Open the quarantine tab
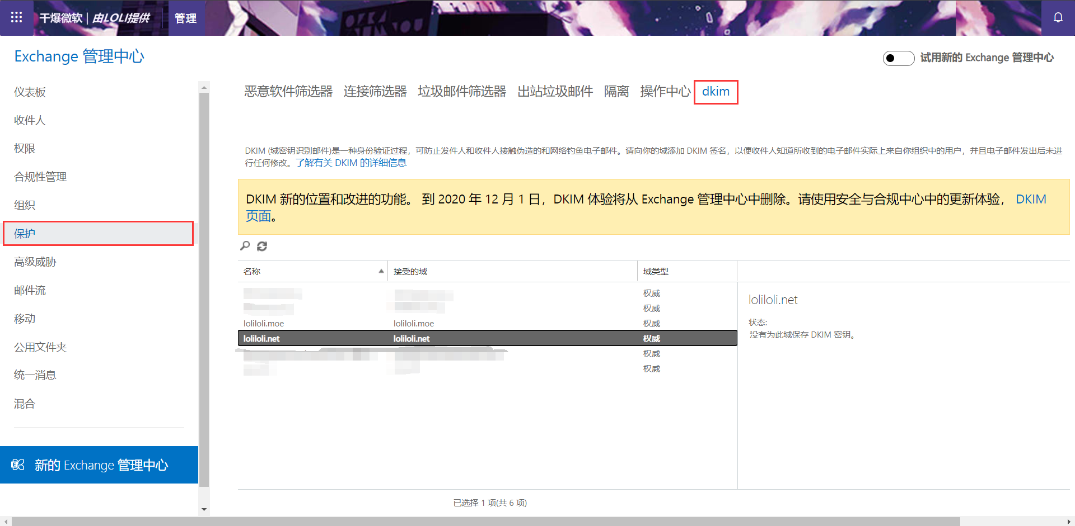 tap(616, 92)
